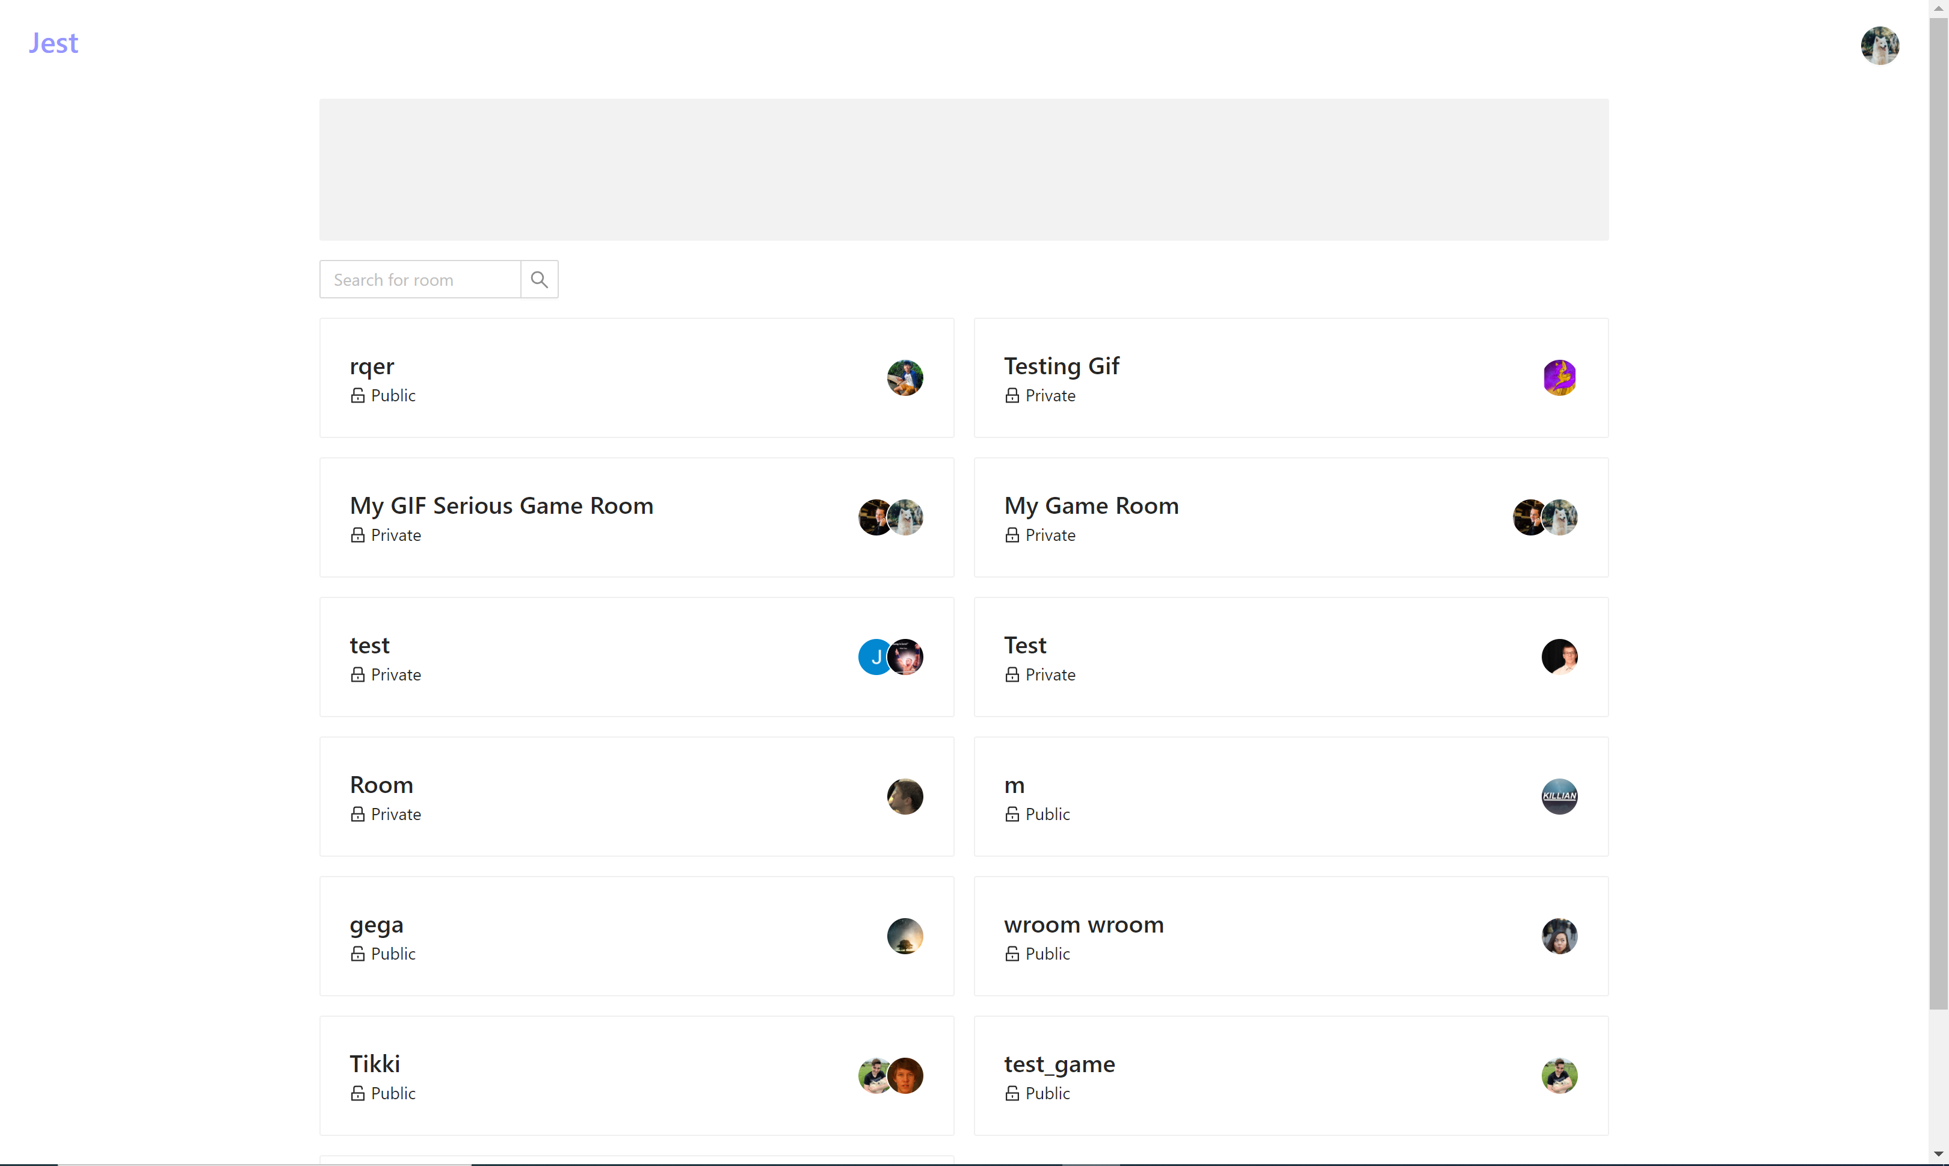This screenshot has width=1949, height=1166.
Task: Click the lock icon next to the wroom wroom Public label
Action: click(1012, 954)
